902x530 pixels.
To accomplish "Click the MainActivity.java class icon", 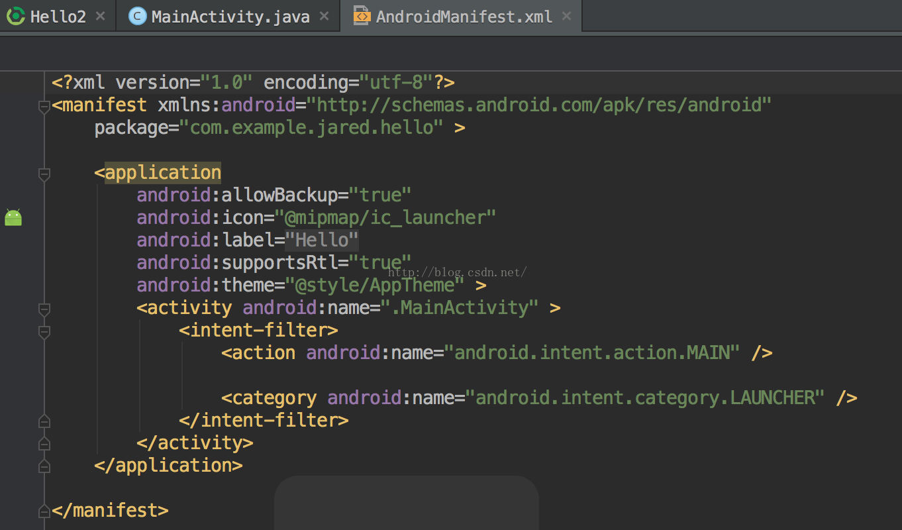I will pos(138,17).
